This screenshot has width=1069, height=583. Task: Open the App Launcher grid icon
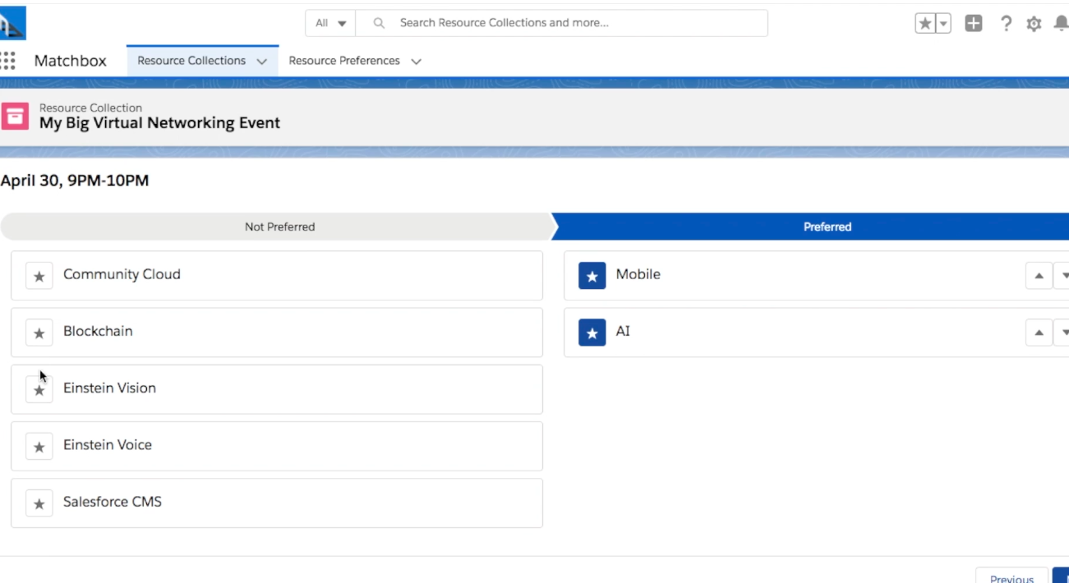tap(8, 61)
